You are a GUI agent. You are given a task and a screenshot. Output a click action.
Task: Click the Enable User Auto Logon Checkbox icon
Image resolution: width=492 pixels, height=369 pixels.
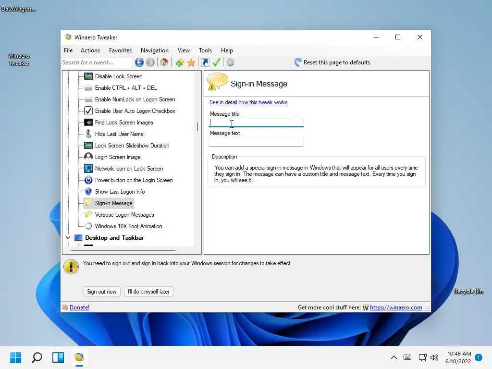(88, 111)
